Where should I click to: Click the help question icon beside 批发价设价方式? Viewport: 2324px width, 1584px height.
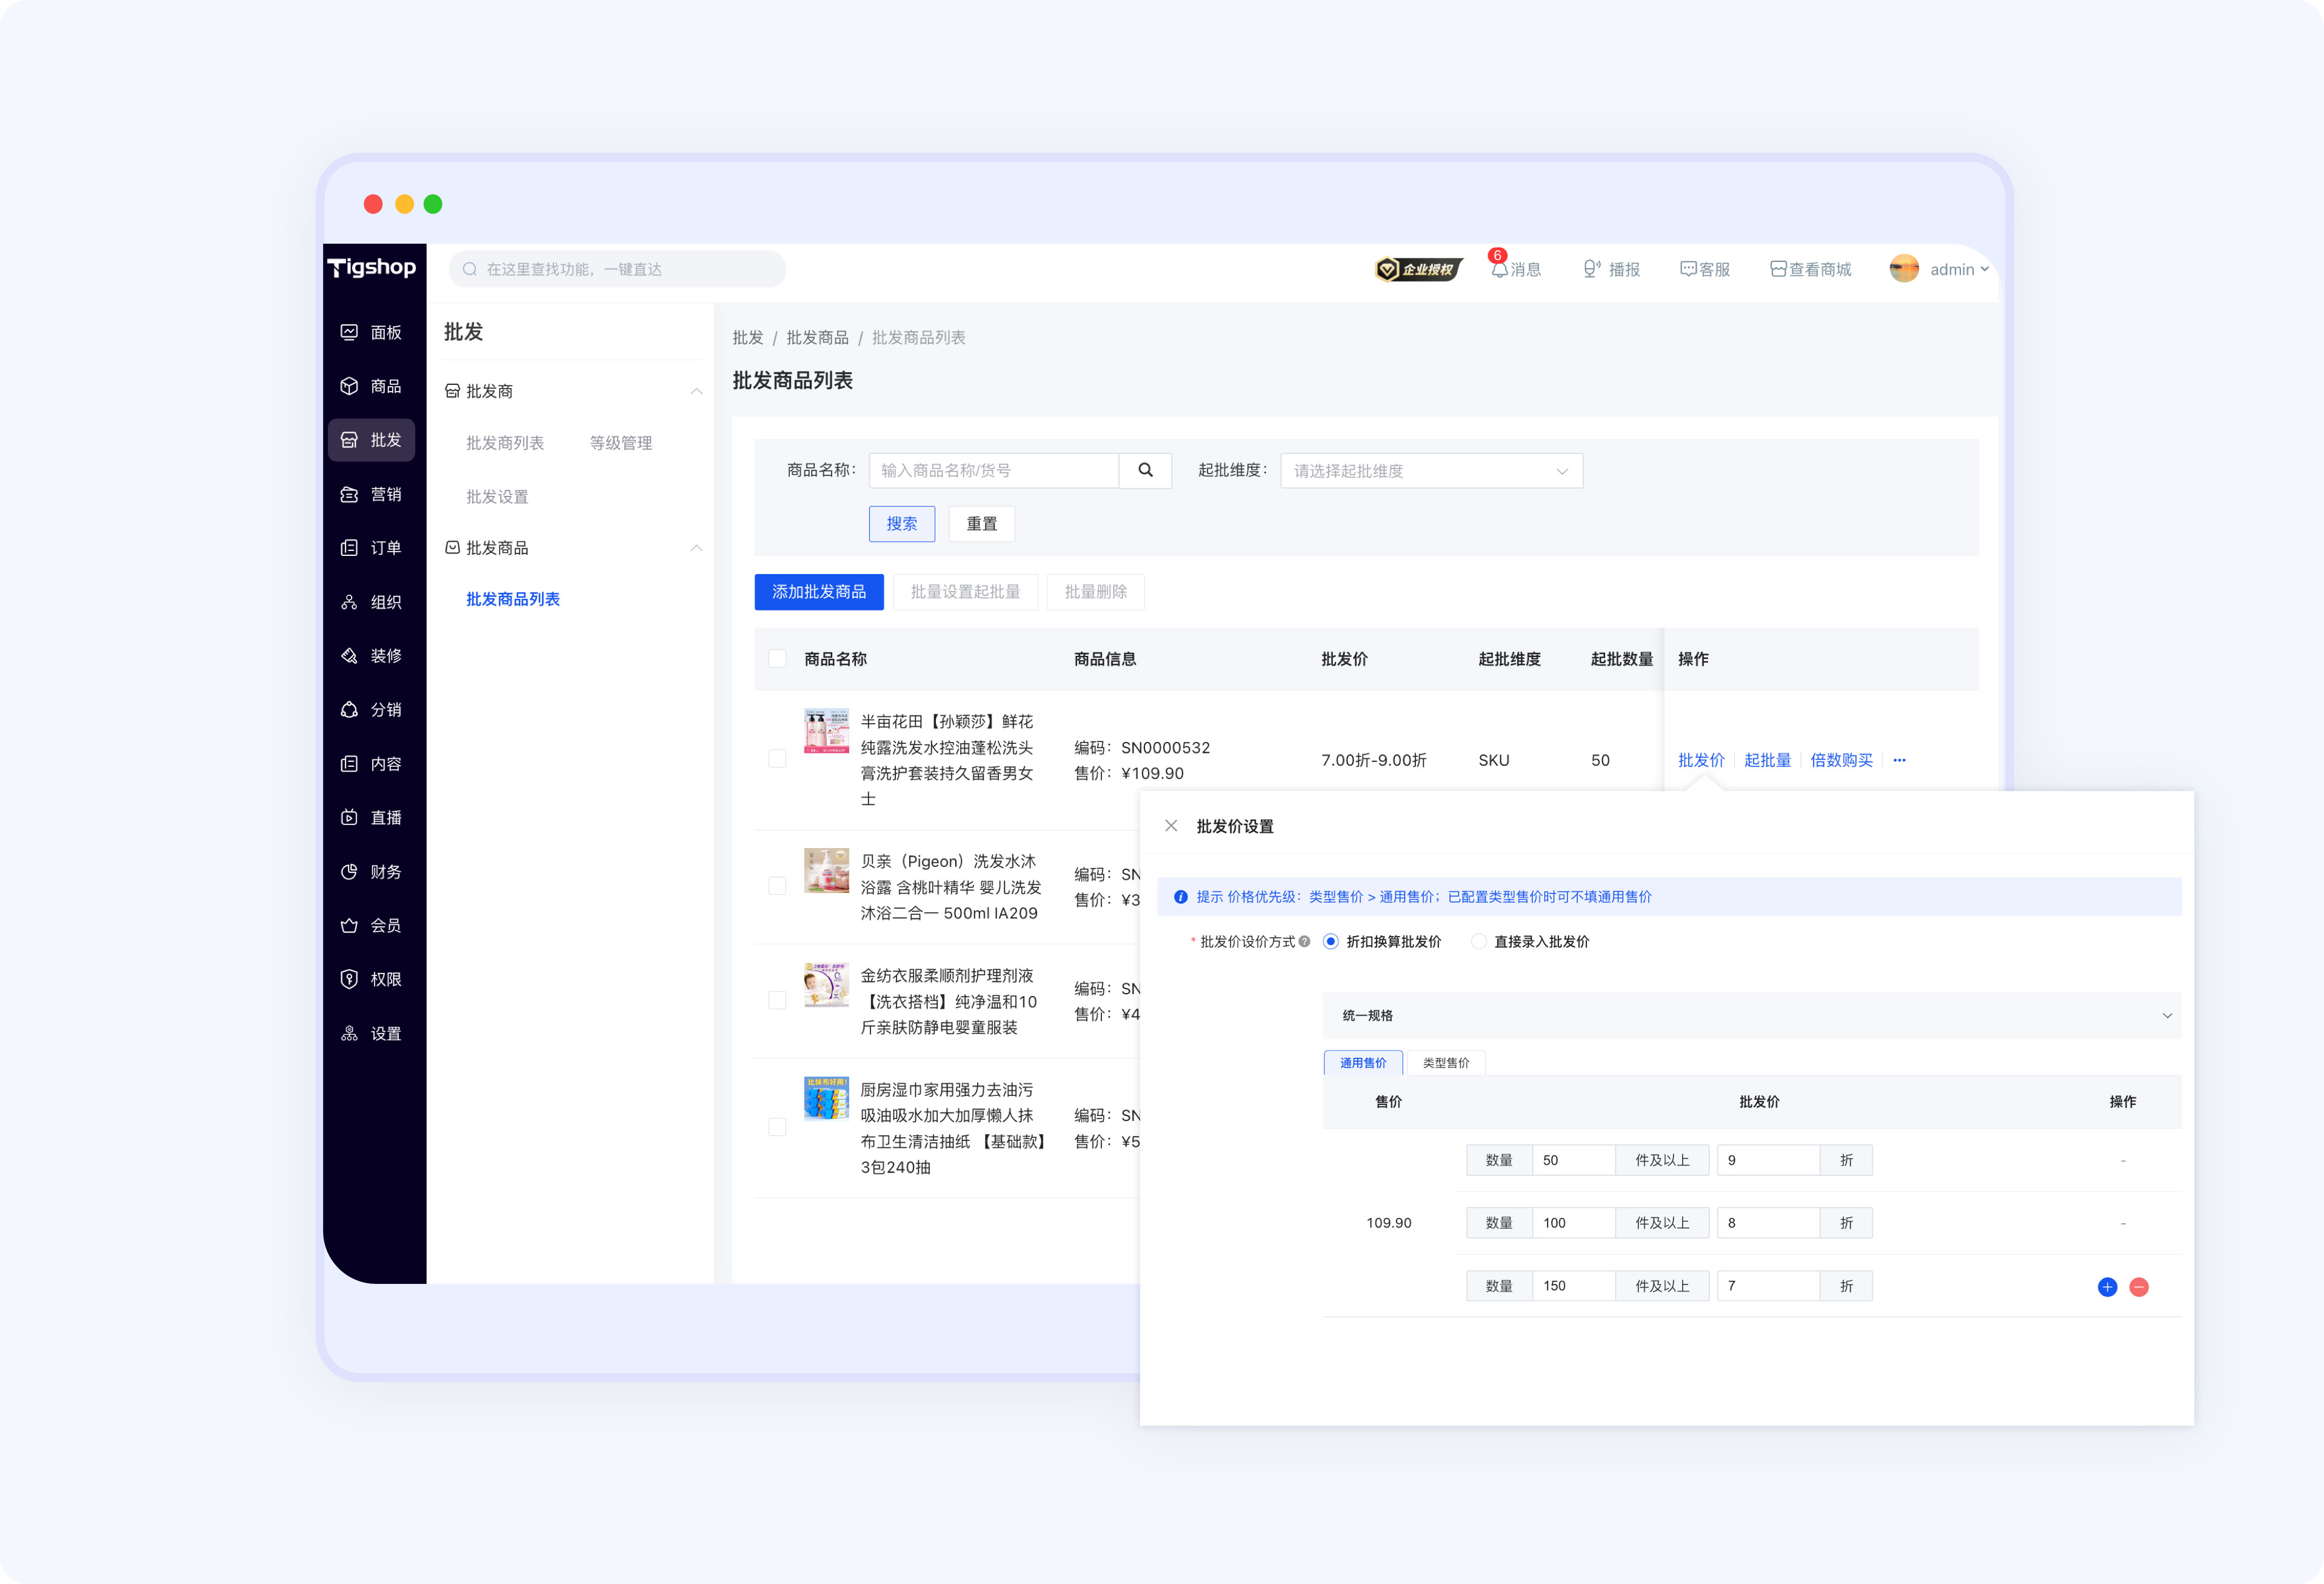point(1304,941)
